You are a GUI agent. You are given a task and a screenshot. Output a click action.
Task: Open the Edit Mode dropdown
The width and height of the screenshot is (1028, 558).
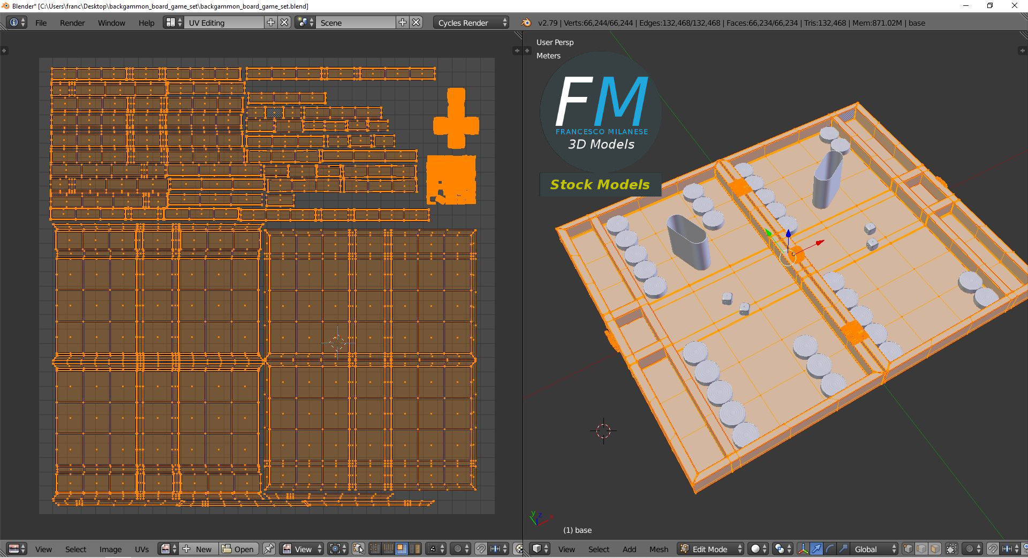tap(711, 549)
